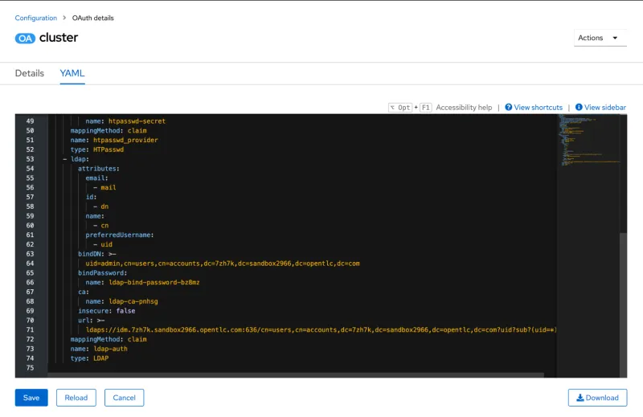Open the View shortcuts link
This screenshot has height=417, width=643.
coord(539,108)
